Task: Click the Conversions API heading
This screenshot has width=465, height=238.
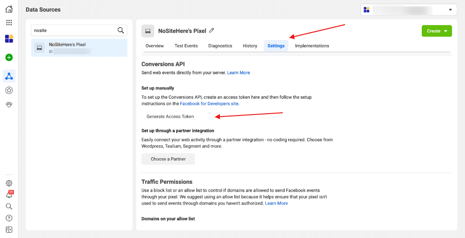Action: click(x=163, y=64)
